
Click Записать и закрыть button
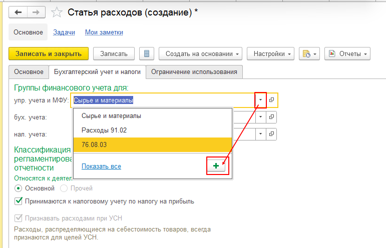[49, 53]
